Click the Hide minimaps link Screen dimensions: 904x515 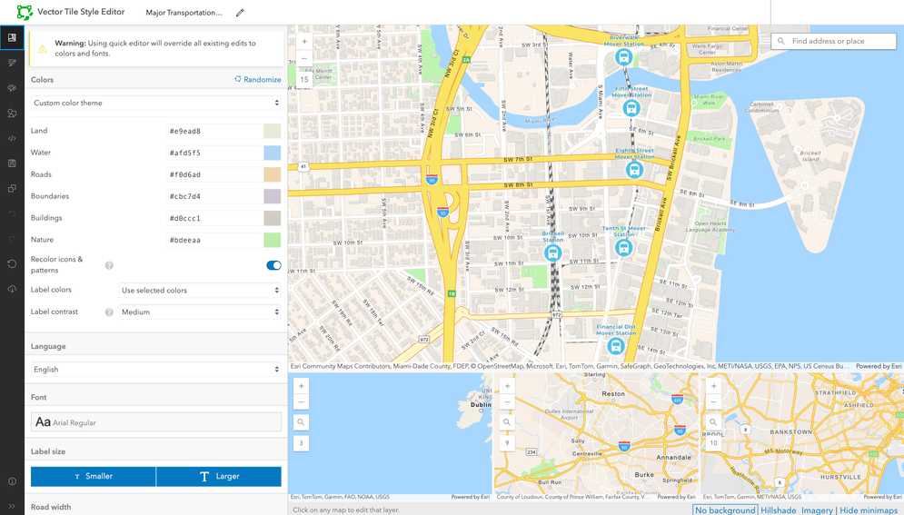pyautogui.click(x=868, y=510)
